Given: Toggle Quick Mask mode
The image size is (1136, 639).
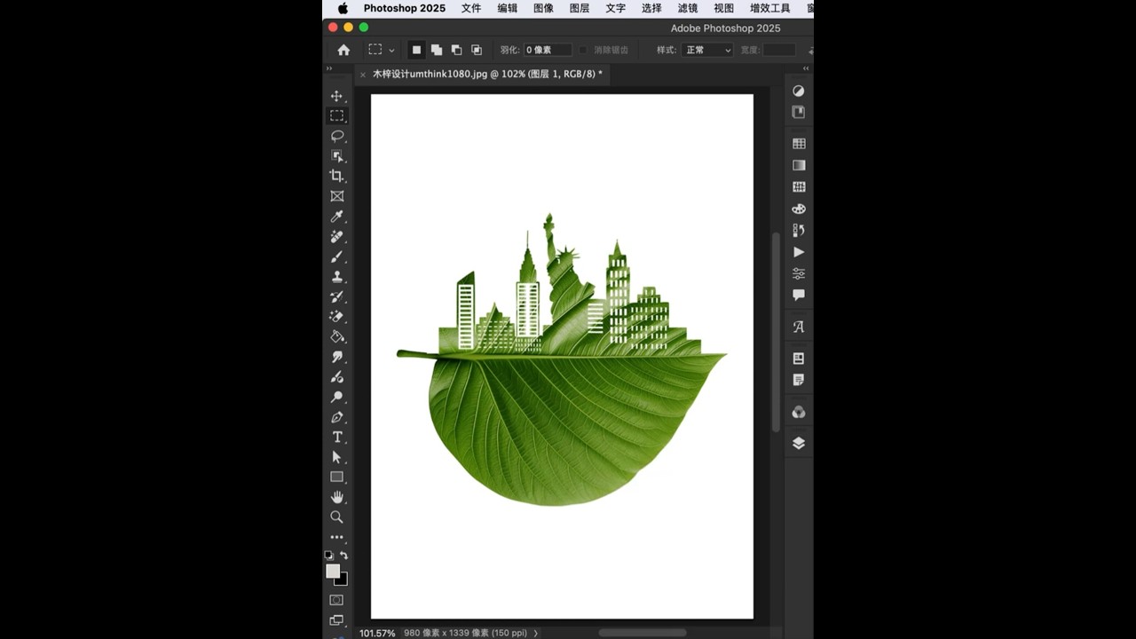Looking at the screenshot, I should (336, 600).
